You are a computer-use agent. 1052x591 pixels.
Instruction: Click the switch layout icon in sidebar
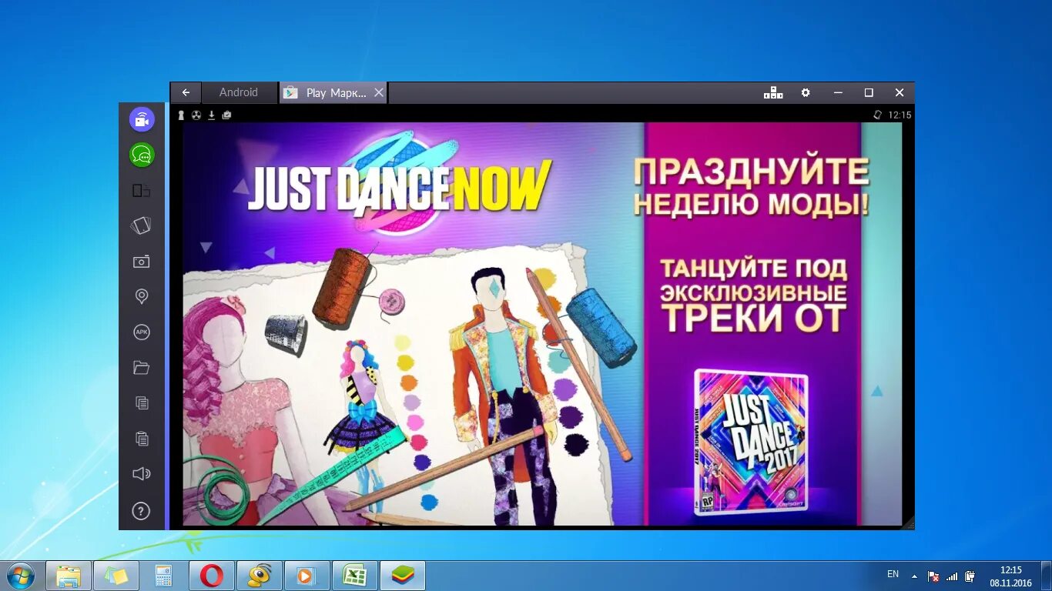141,190
